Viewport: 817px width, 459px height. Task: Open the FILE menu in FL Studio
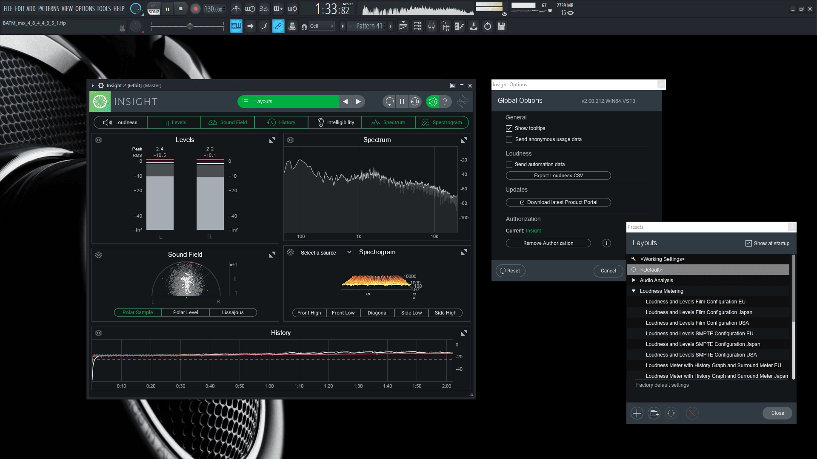point(8,8)
